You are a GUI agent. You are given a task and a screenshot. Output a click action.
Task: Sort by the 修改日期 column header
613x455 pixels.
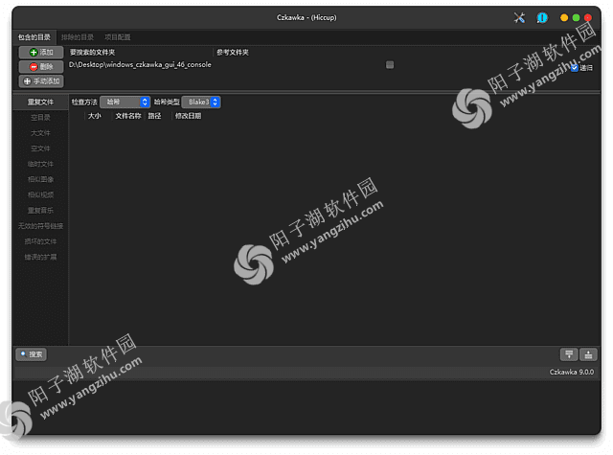click(x=188, y=116)
